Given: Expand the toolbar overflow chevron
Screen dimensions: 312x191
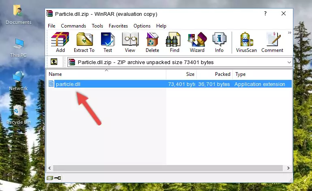Looking at the screenshot, I should [290, 32].
